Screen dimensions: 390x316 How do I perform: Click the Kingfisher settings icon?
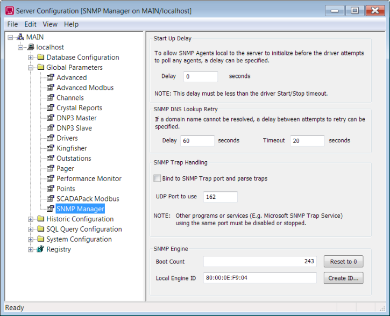(51, 148)
